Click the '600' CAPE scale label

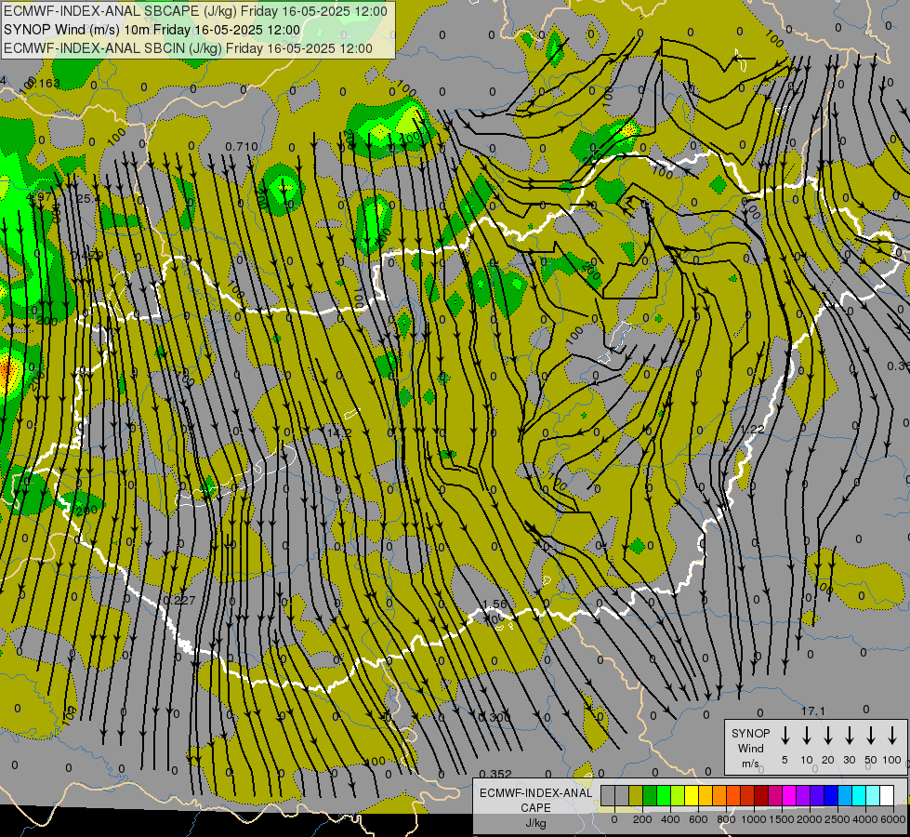click(x=698, y=819)
